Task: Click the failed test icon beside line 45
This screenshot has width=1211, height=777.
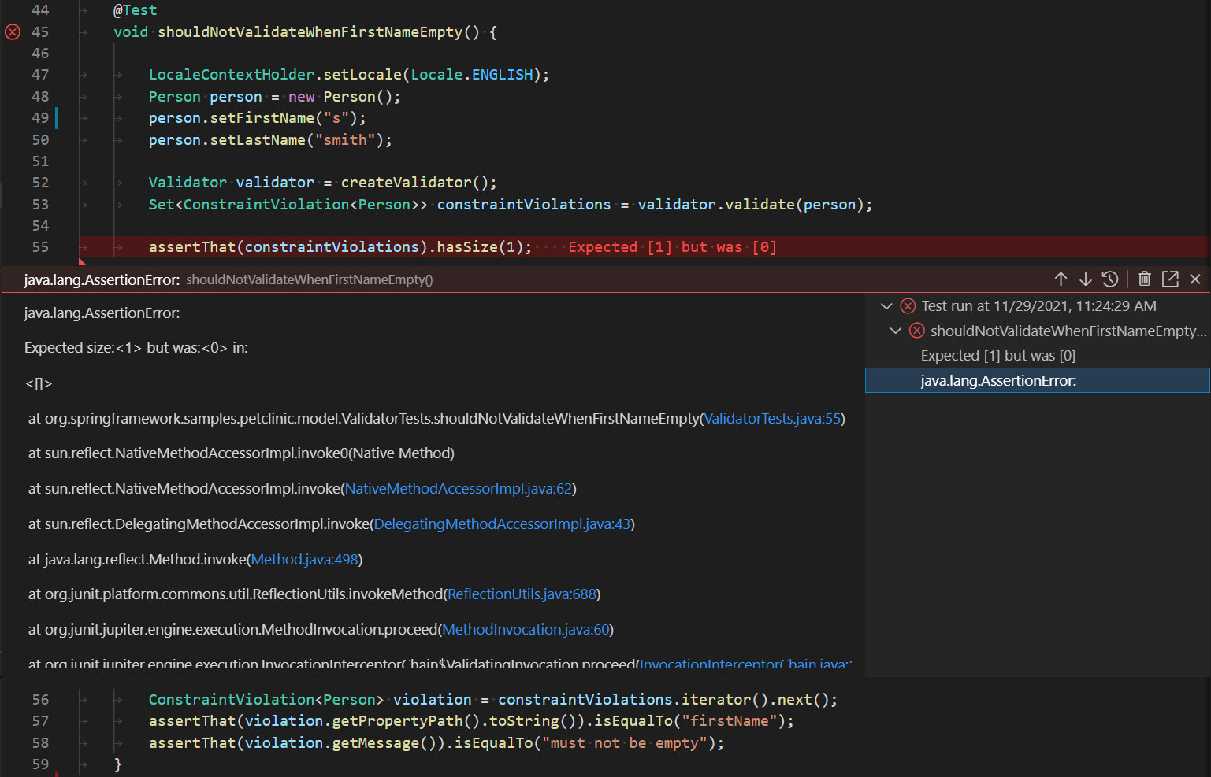Action: [x=13, y=32]
